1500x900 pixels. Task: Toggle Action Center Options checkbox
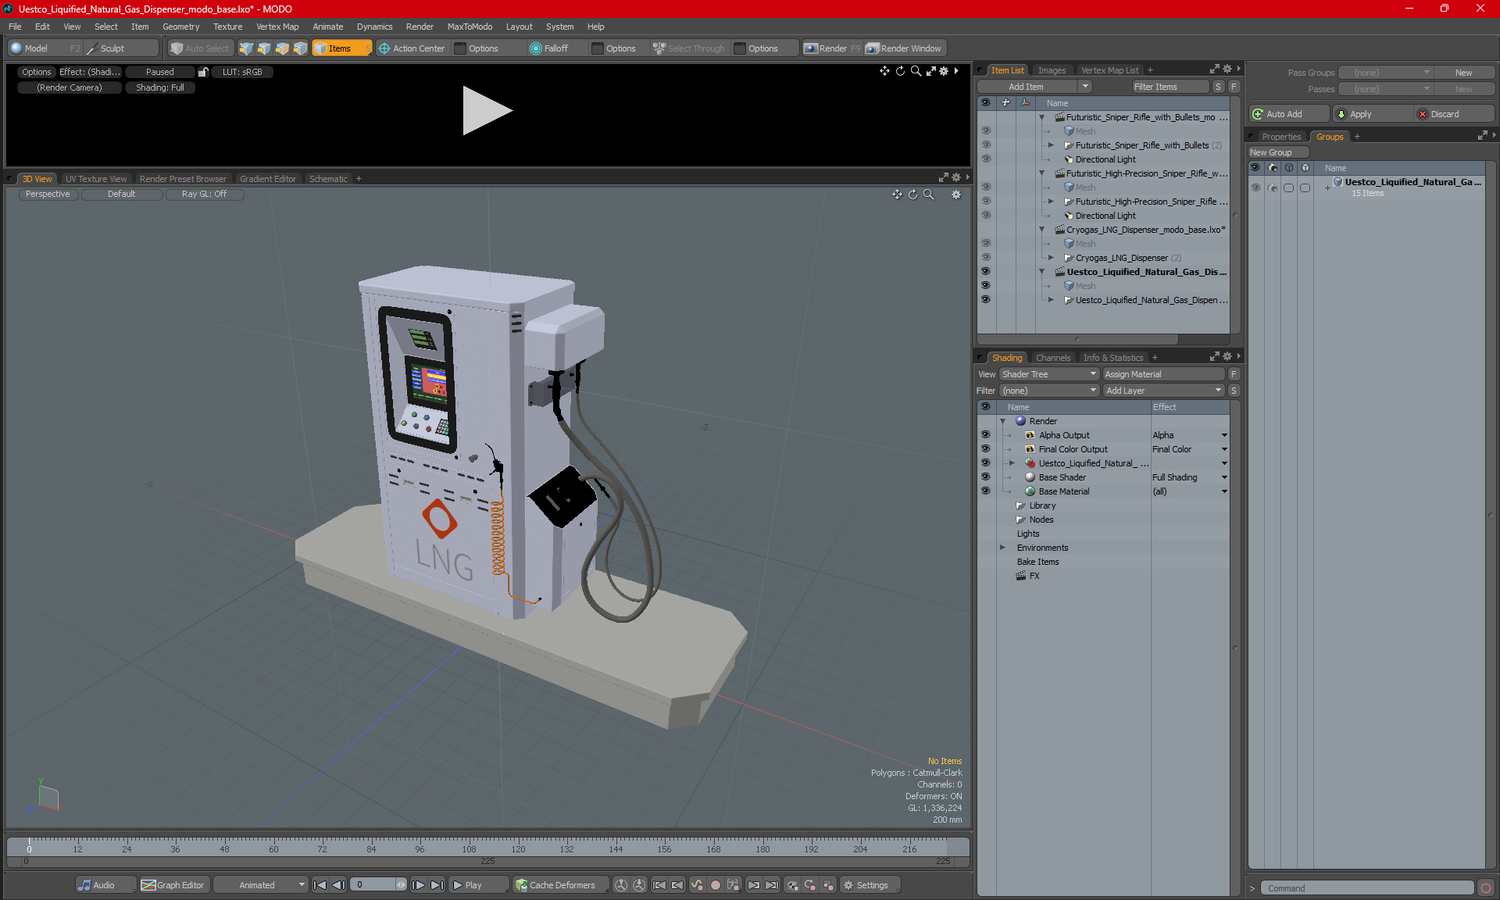point(460,48)
